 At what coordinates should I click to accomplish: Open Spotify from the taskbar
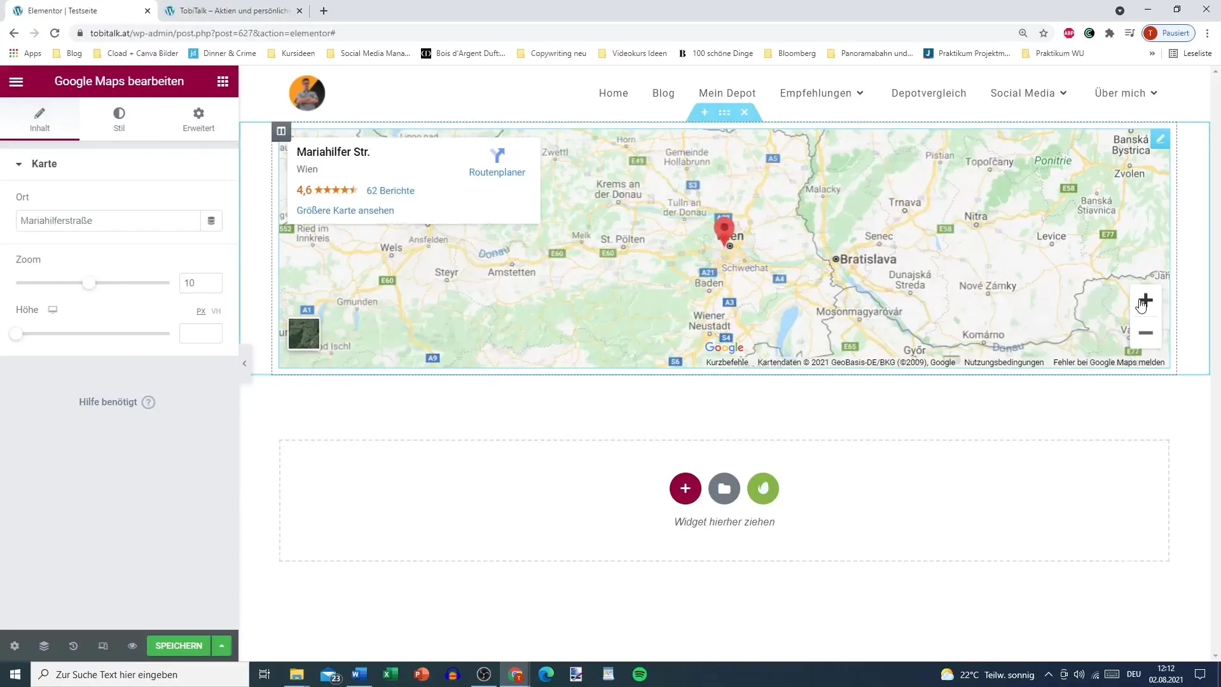click(x=640, y=674)
